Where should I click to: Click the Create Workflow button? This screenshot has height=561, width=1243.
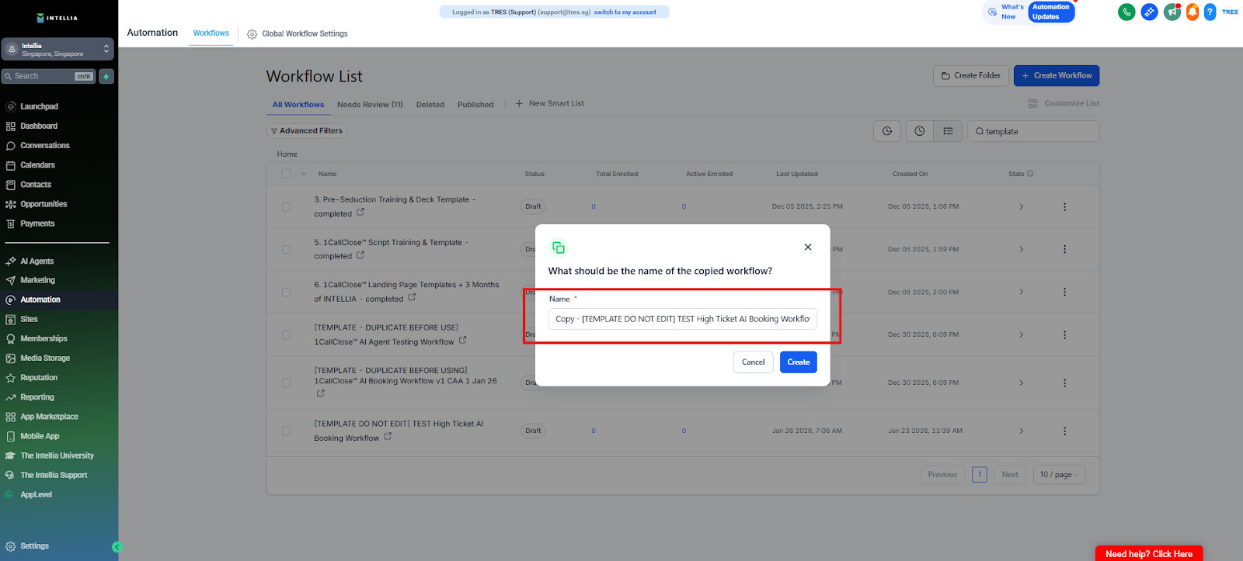(1057, 75)
